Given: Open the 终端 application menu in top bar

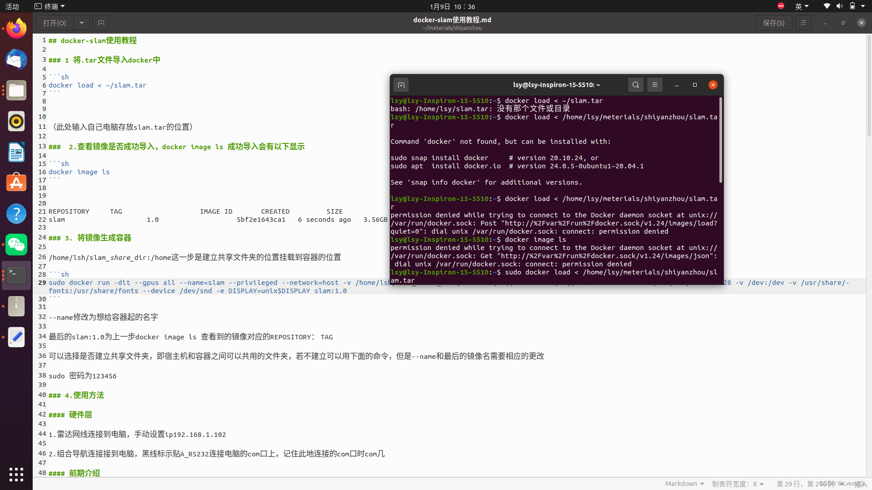Looking at the screenshot, I should tap(50, 6).
